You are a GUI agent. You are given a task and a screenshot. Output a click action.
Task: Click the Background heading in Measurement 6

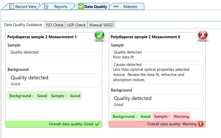pyautogui.click(x=121, y=90)
